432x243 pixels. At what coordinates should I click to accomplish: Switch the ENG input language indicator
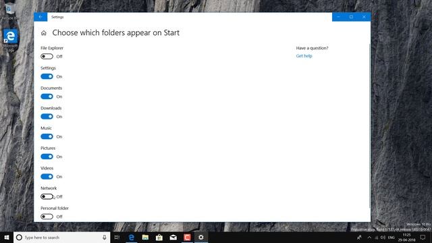pyautogui.click(x=391, y=238)
